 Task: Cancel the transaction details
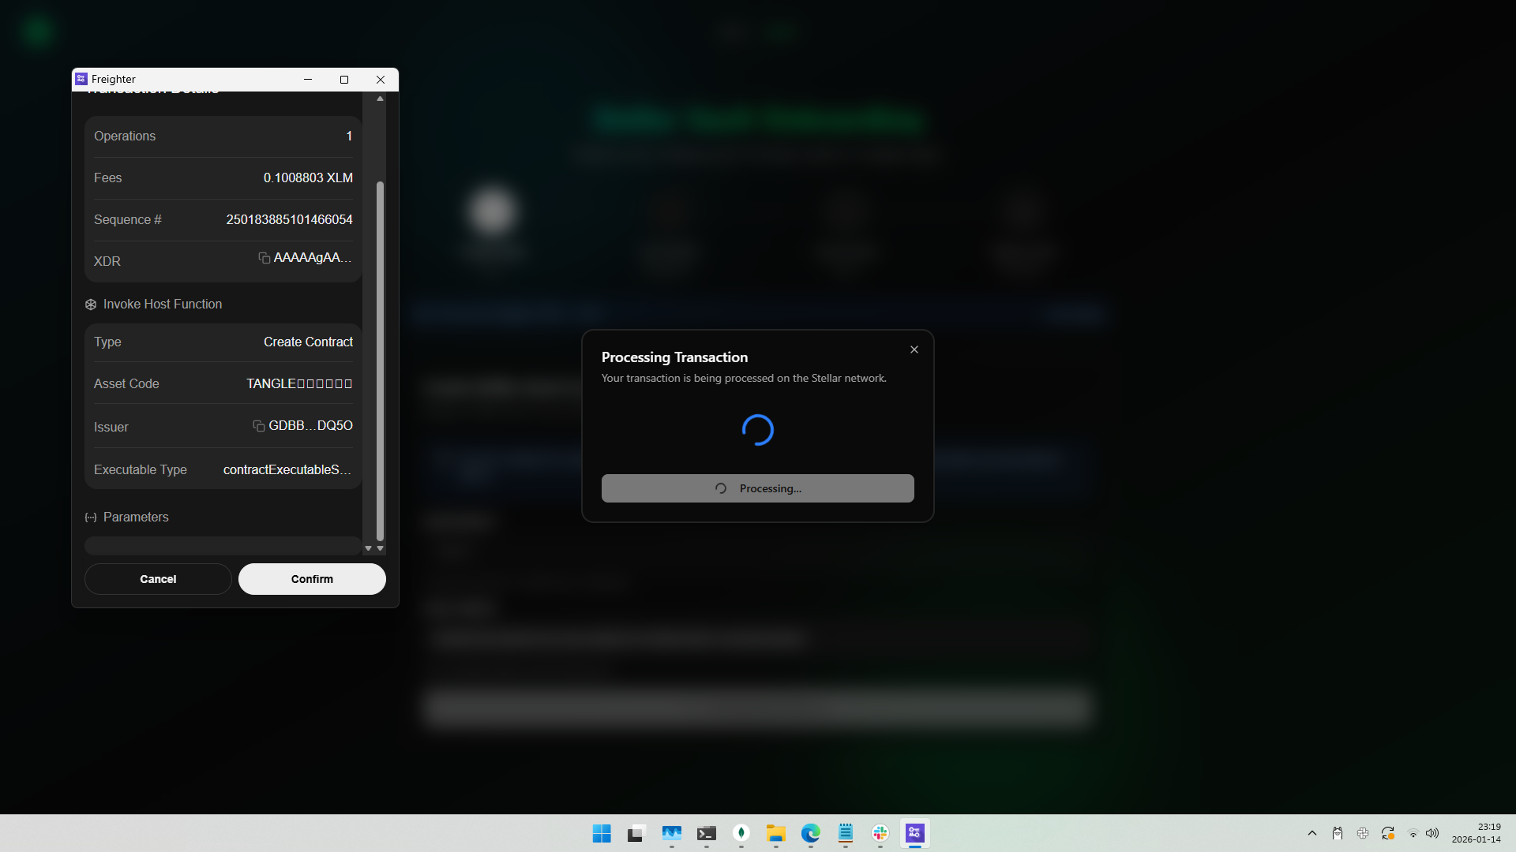[157, 578]
